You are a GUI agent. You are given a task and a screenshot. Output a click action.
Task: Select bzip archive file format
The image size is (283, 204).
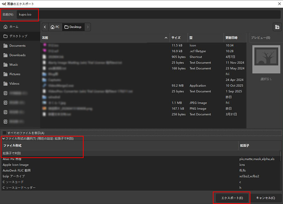pyautogui.click(x=14, y=176)
